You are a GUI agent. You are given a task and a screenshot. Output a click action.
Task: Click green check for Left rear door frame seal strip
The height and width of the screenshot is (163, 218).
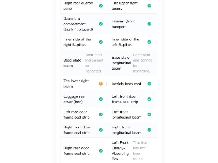pos(101,114)
